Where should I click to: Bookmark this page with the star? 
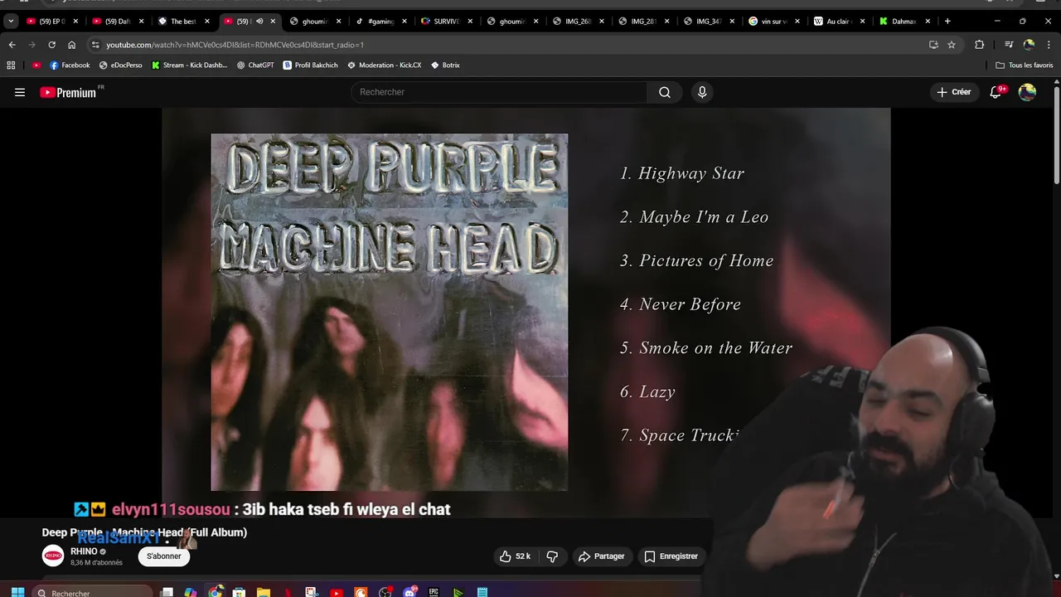952,45
